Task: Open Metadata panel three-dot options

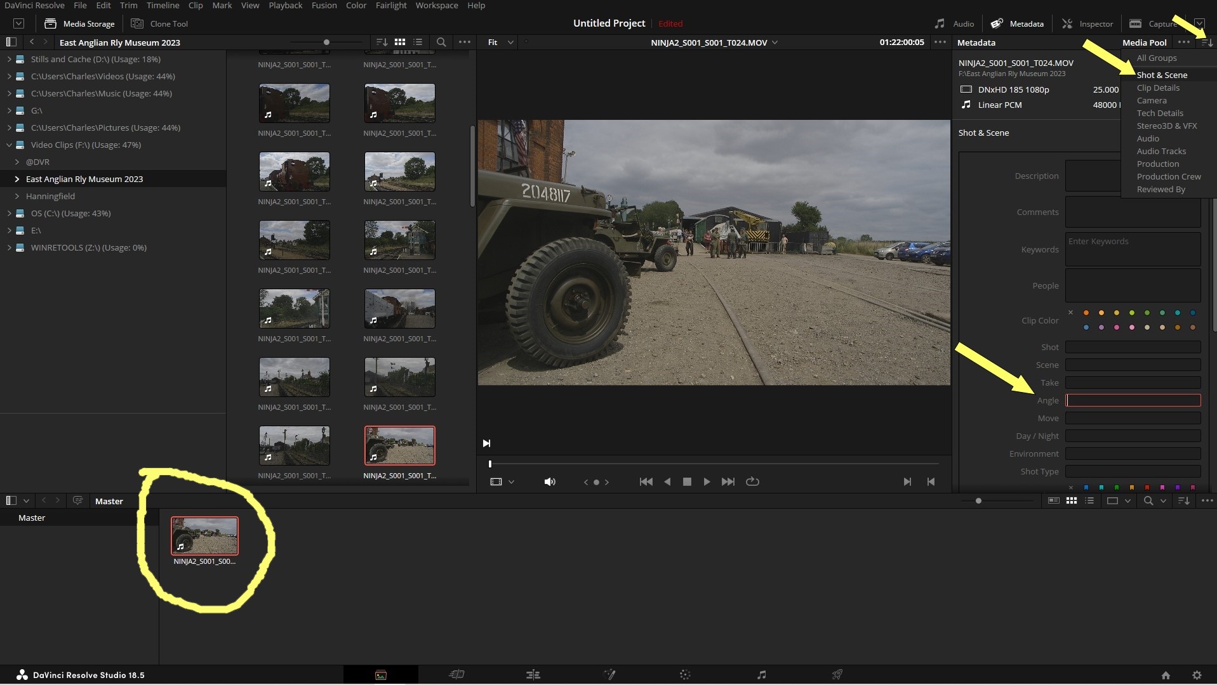Action: tap(1184, 42)
